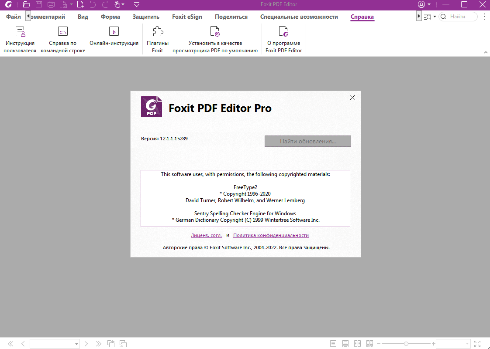
Task: Click the Foxit logo in the title bar
Action: 8,4
